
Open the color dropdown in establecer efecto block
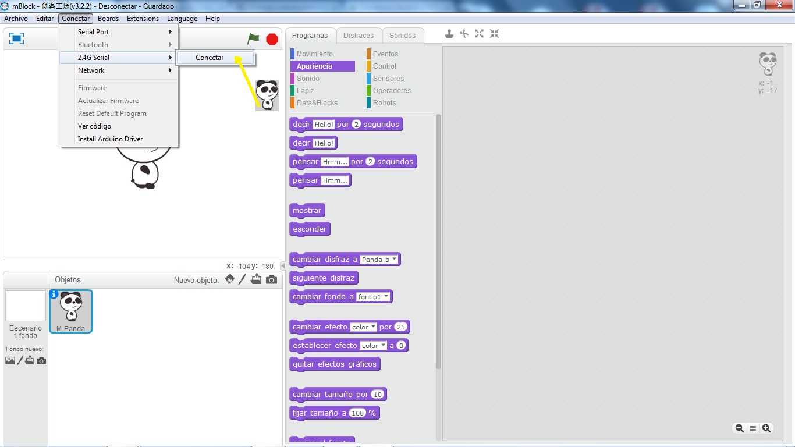point(373,346)
